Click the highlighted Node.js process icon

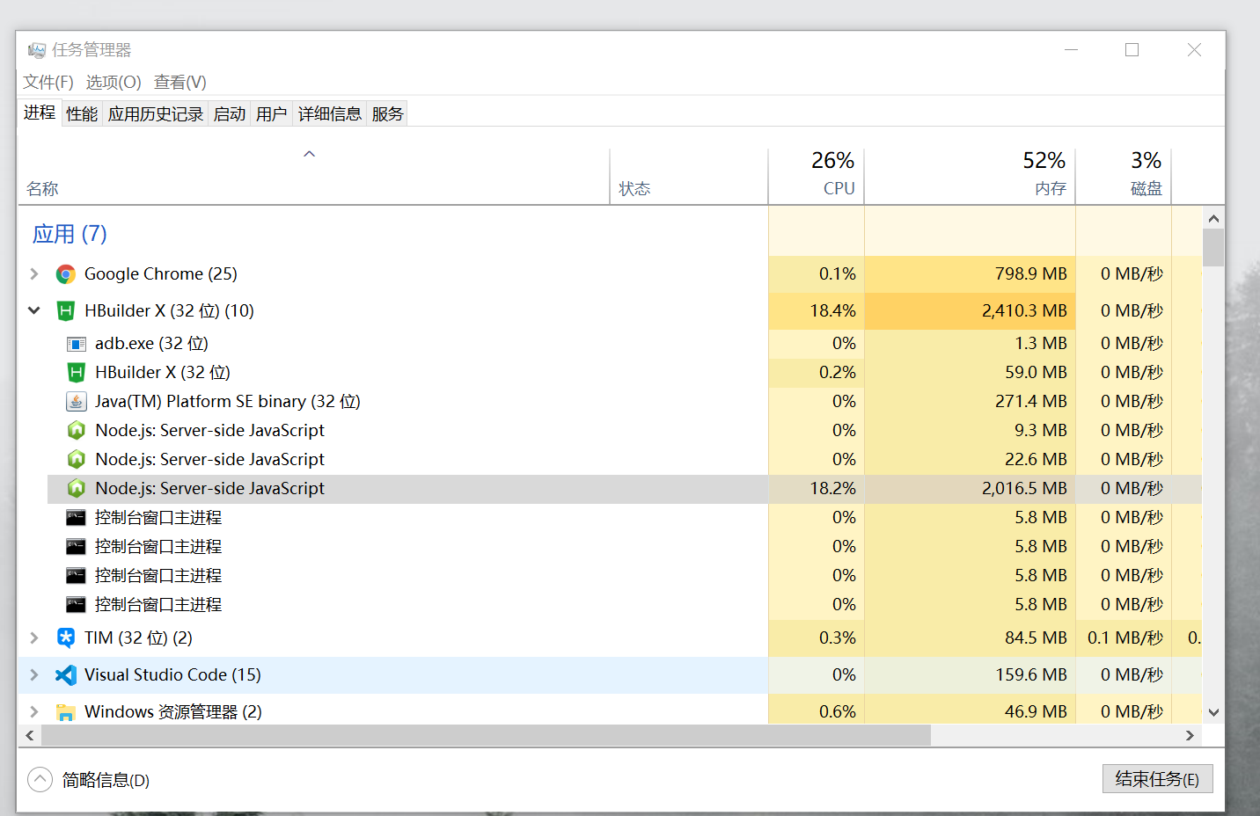point(77,489)
